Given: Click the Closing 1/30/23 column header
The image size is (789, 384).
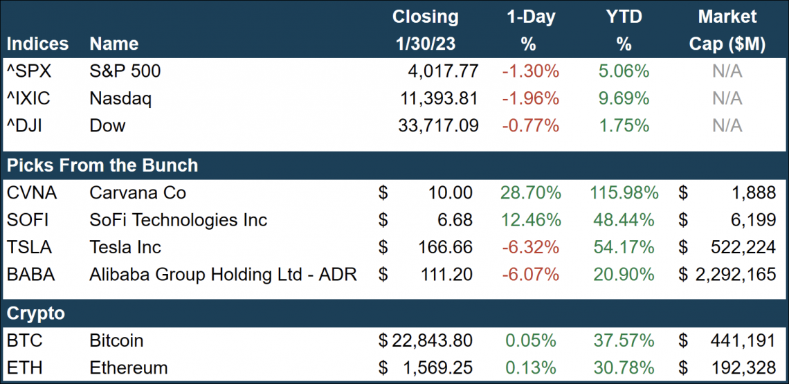Looking at the screenshot, I should point(425,30).
